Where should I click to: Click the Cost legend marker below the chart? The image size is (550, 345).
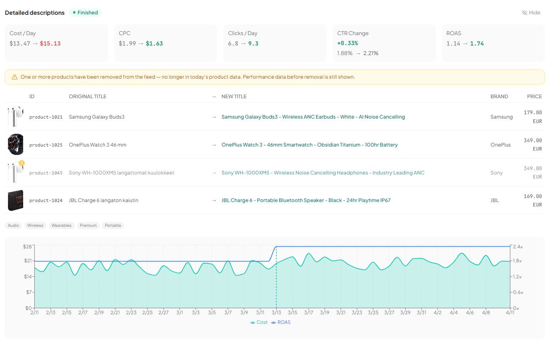tap(252, 322)
